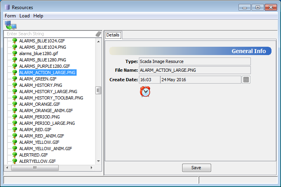The width and height of the screenshot is (281, 187).
Task: Open the Help menu
Action: pos(38,16)
